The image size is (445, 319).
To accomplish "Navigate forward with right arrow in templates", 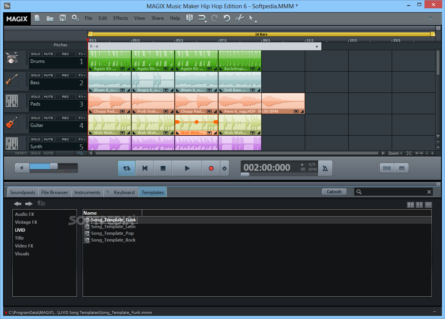I will pyautogui.click(x=29, y=204).
